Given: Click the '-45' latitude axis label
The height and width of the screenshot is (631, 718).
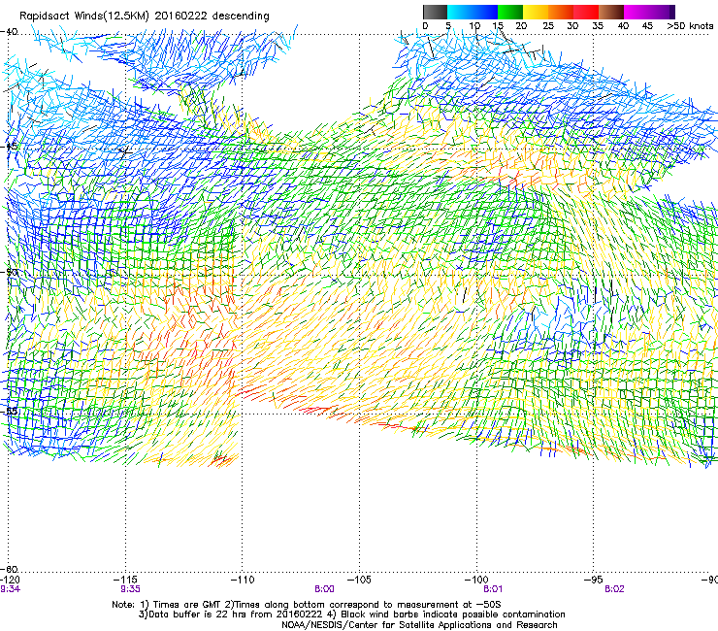Looking at the screenshot, I should [x=9, y=147].
